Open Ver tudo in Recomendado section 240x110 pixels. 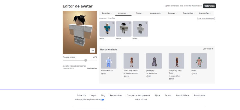(x=208, y=49)
